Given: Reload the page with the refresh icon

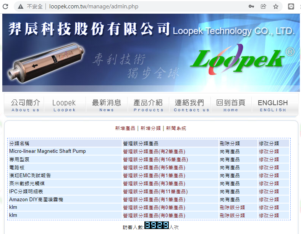Looking at the screenshot, I should click(x=5, y=6).
